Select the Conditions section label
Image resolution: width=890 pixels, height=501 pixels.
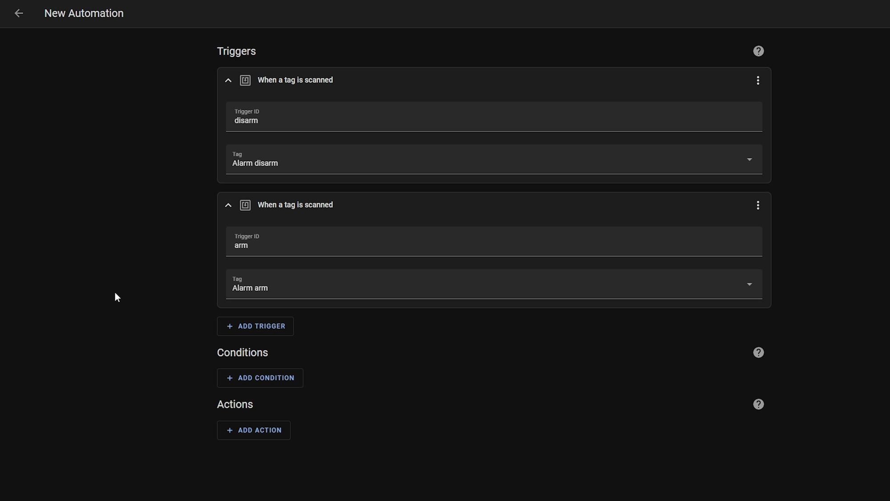(243, 352)
